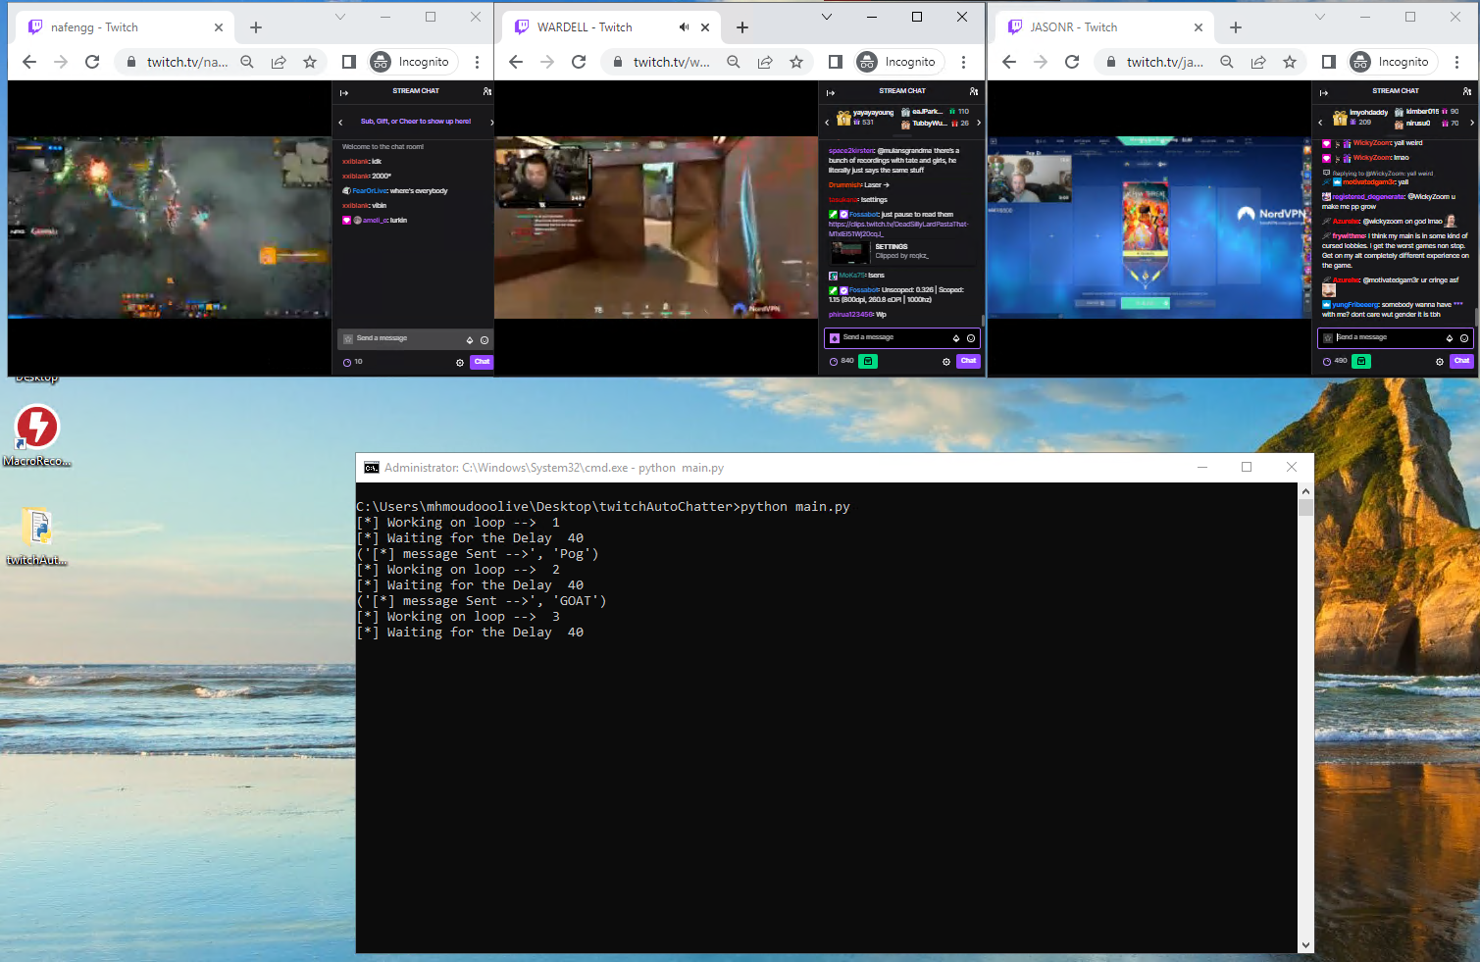Screen dimensions: 1480x962
Task: Collapse the Stream Chat panel on nafengg's stream
Action: 342,90
